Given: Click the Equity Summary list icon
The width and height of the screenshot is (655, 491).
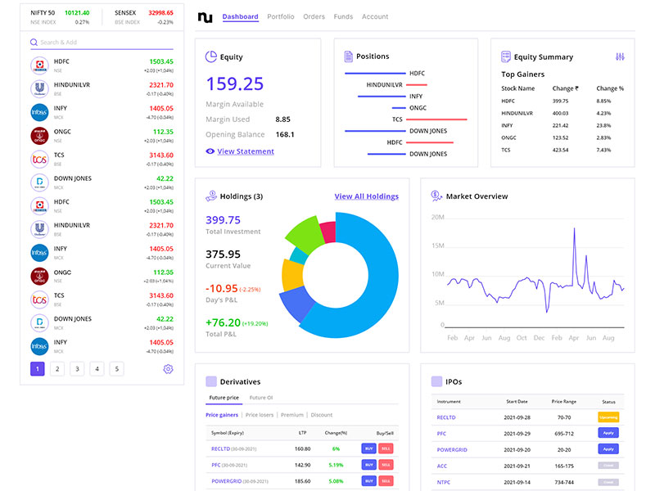Looking at the screenshot, I should [506, 56].
